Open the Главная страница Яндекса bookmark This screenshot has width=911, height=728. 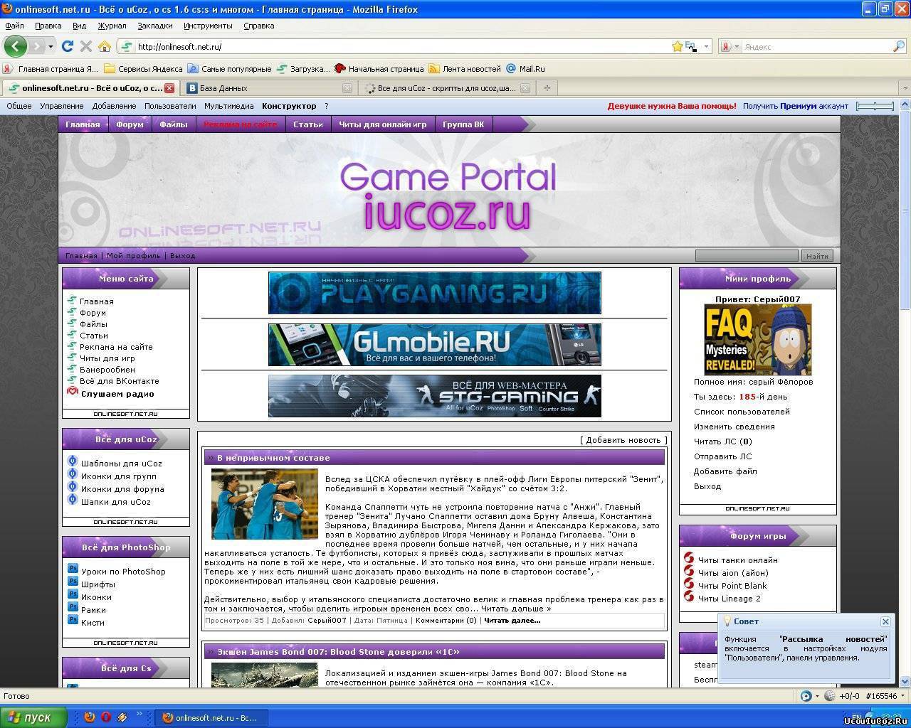point(51,69)
